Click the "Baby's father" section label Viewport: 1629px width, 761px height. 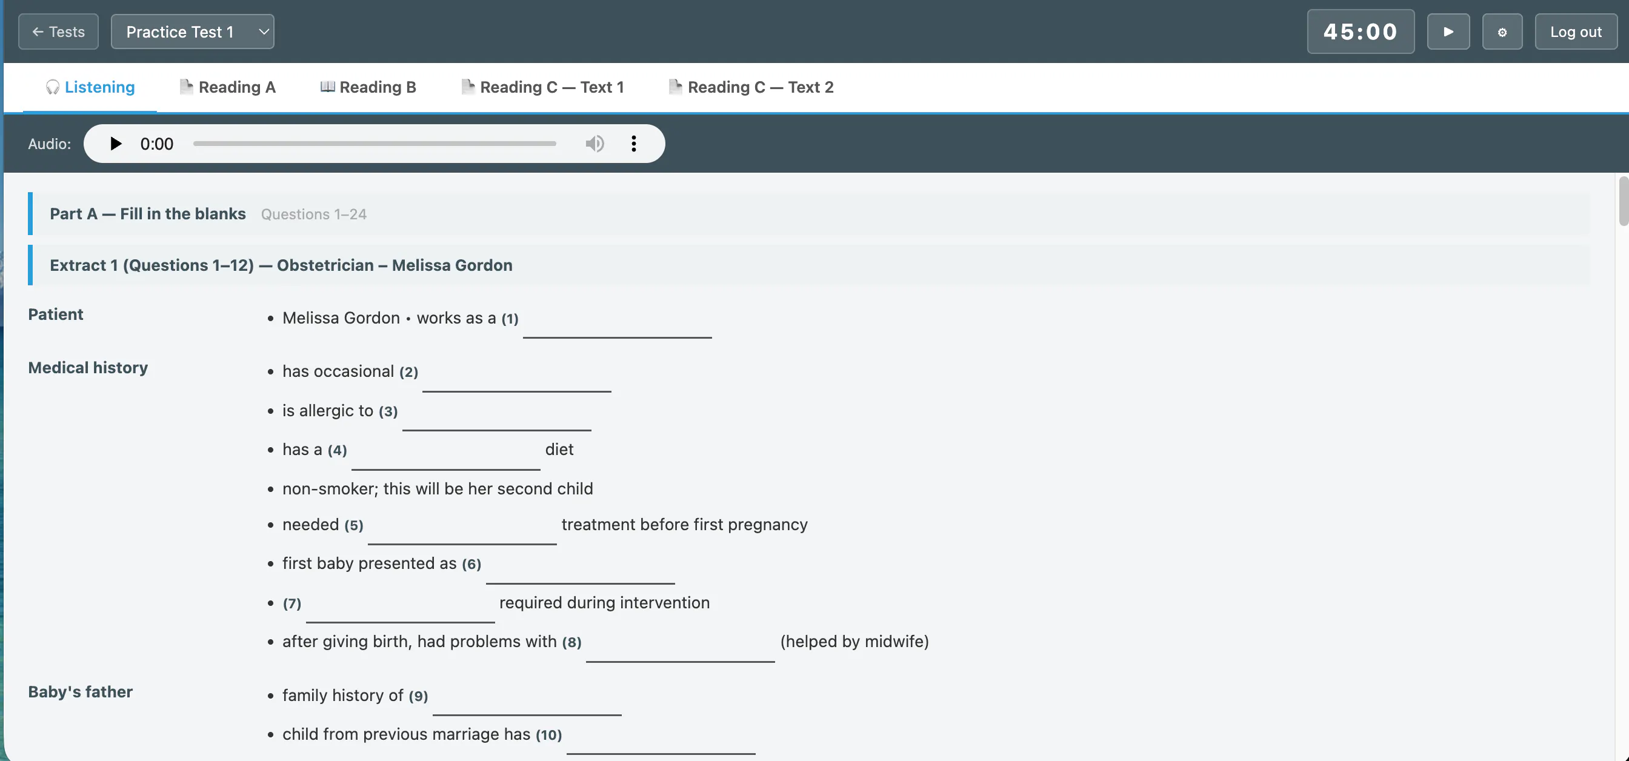[81, 692]
